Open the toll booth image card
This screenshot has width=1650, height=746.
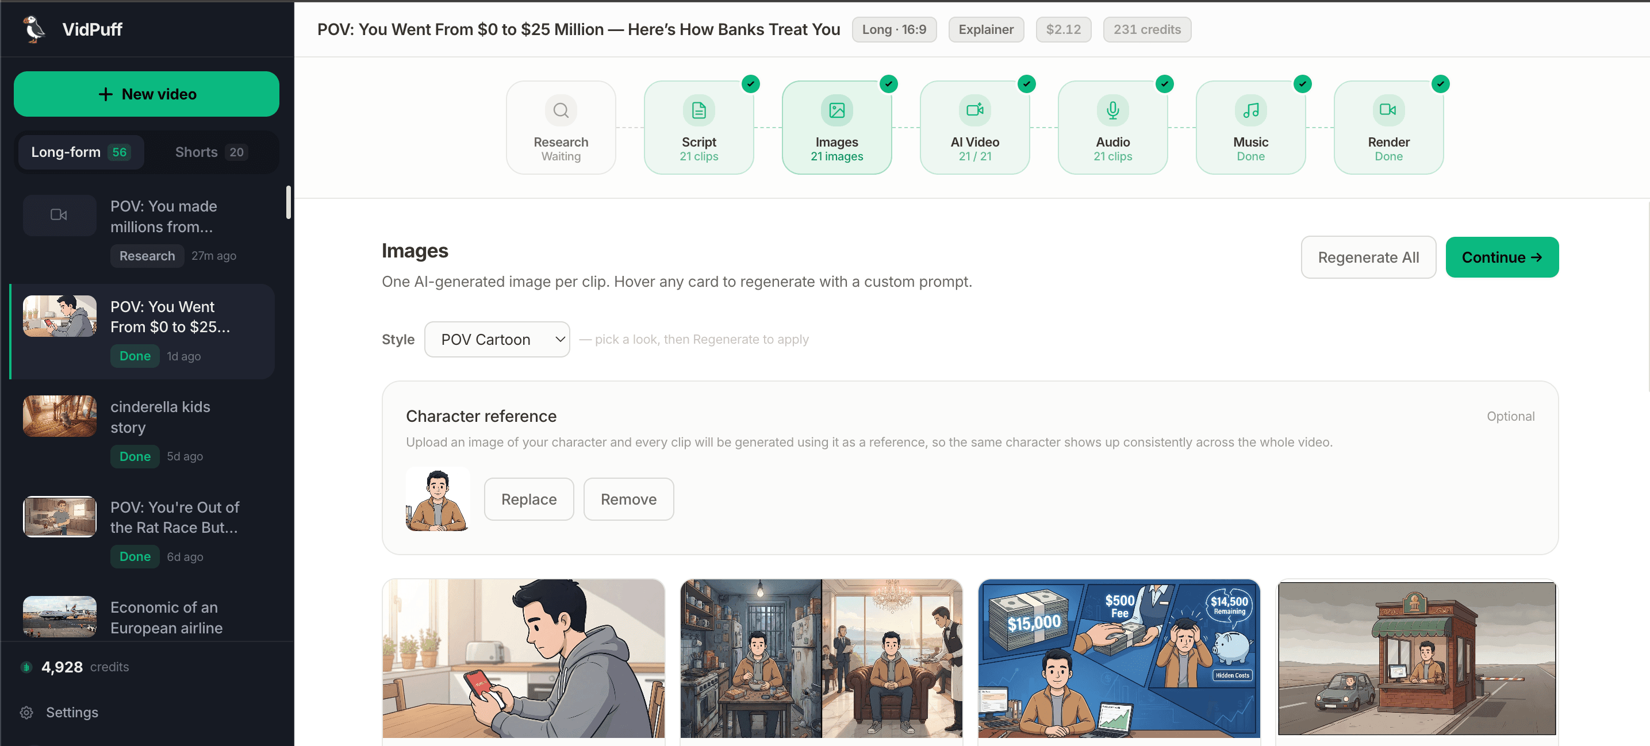1417,658
